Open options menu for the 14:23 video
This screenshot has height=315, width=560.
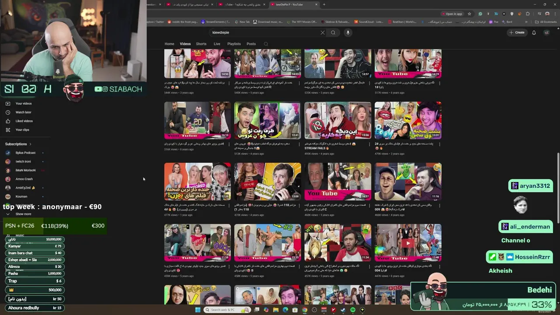pos(300,83)
